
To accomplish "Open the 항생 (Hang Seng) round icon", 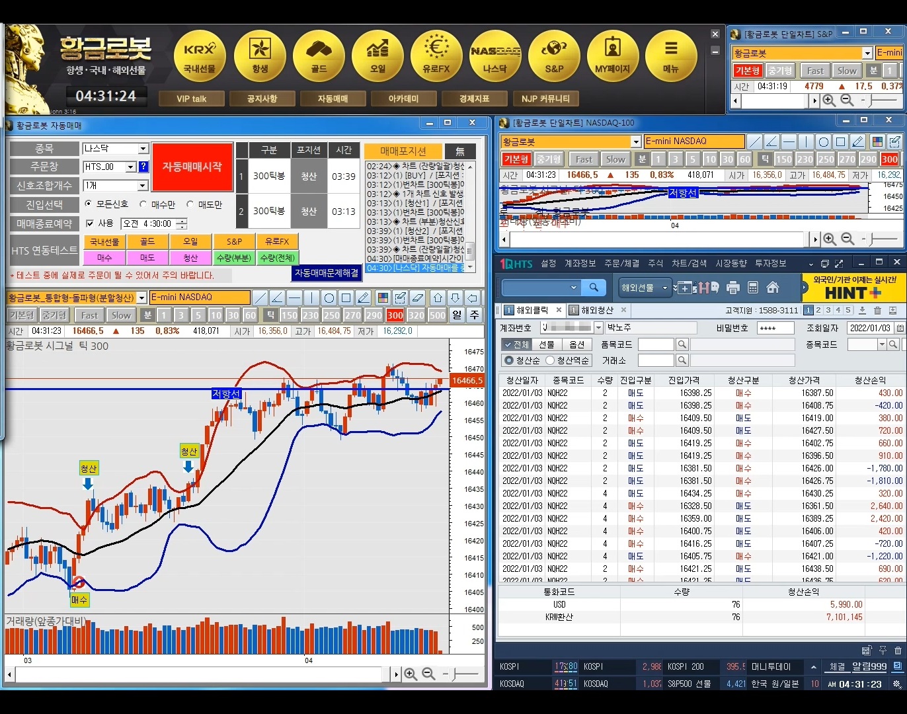I will click(x=260, y=57).
